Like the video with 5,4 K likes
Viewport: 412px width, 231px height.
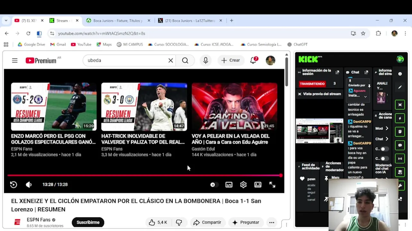tap(158, 222)
